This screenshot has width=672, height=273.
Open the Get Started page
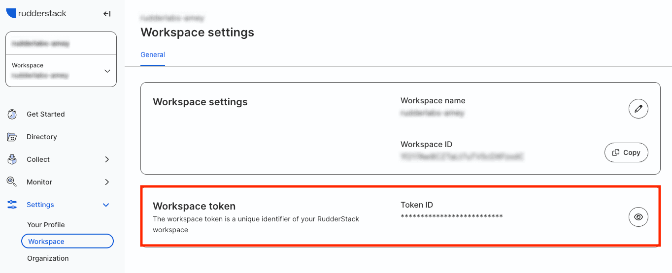(x=46, y=114)
